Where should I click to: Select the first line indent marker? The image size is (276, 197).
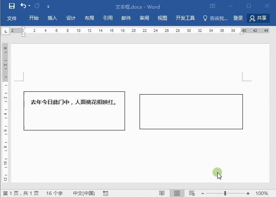23,28
